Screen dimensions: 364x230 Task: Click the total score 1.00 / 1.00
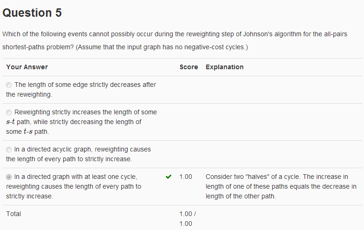[188, 218]
